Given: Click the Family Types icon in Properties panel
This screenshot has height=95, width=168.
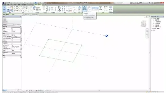Looking at the screenshot, I should click(x=12, y=10).
